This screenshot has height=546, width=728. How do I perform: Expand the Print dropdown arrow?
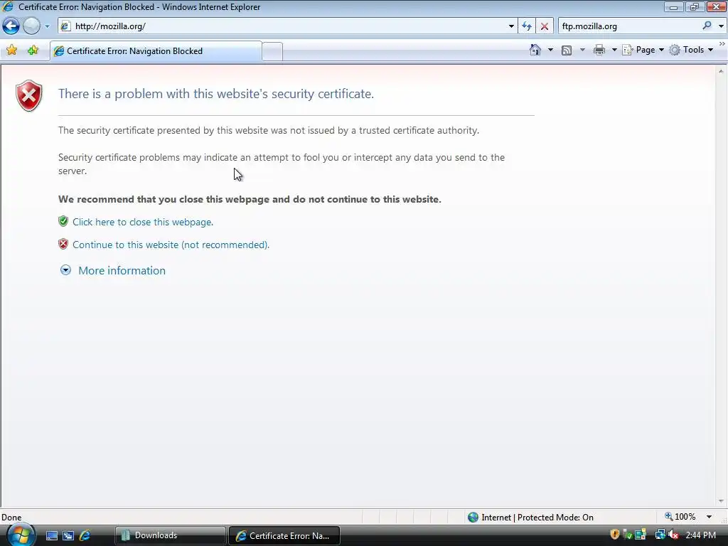pyautogui.click(x=614, y=50)
